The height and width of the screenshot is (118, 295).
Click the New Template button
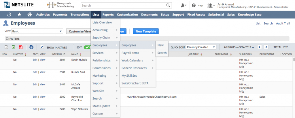click(146, 31)
